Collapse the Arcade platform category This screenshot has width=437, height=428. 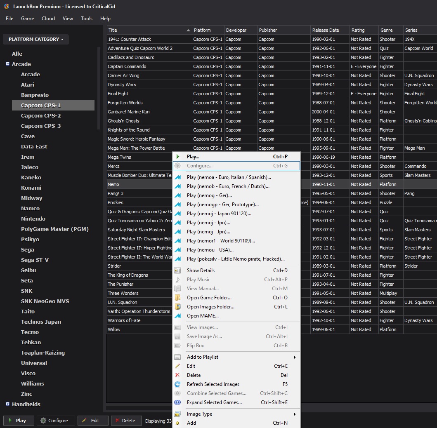click(x=7, y=64)
